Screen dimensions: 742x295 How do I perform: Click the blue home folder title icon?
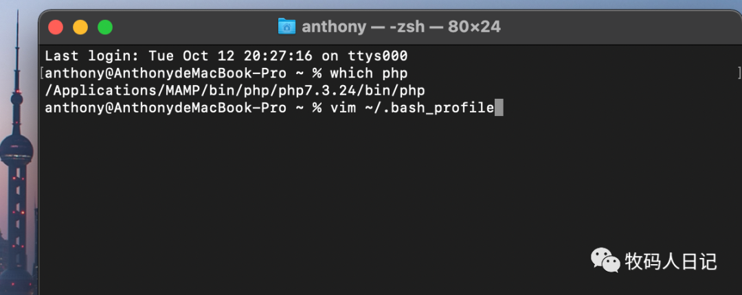(286, 27)
